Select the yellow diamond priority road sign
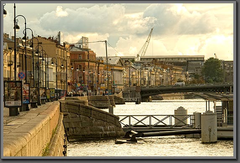This screenshot has width=240, height=163. coord(79,85)
